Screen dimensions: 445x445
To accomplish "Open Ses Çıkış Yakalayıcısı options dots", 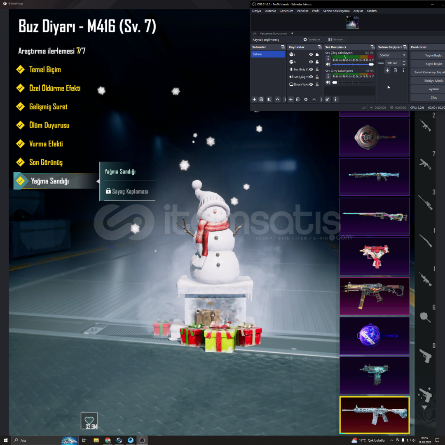I will click(328, 58).
